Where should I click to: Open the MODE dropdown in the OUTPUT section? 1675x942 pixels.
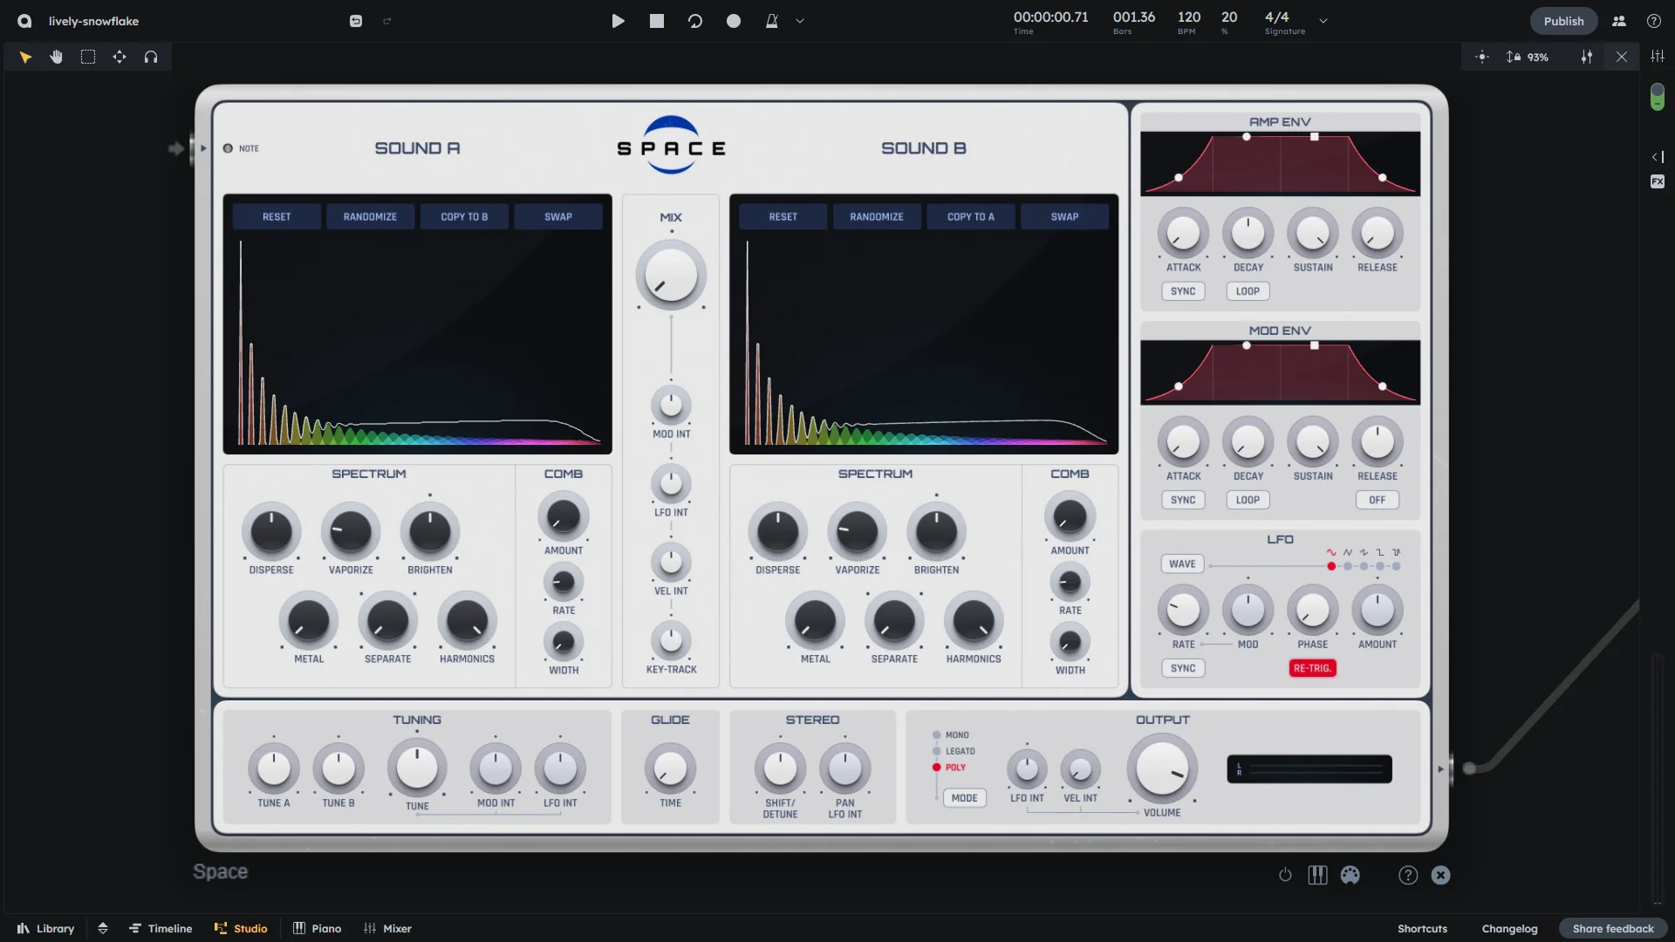click(x=964, y=797)
